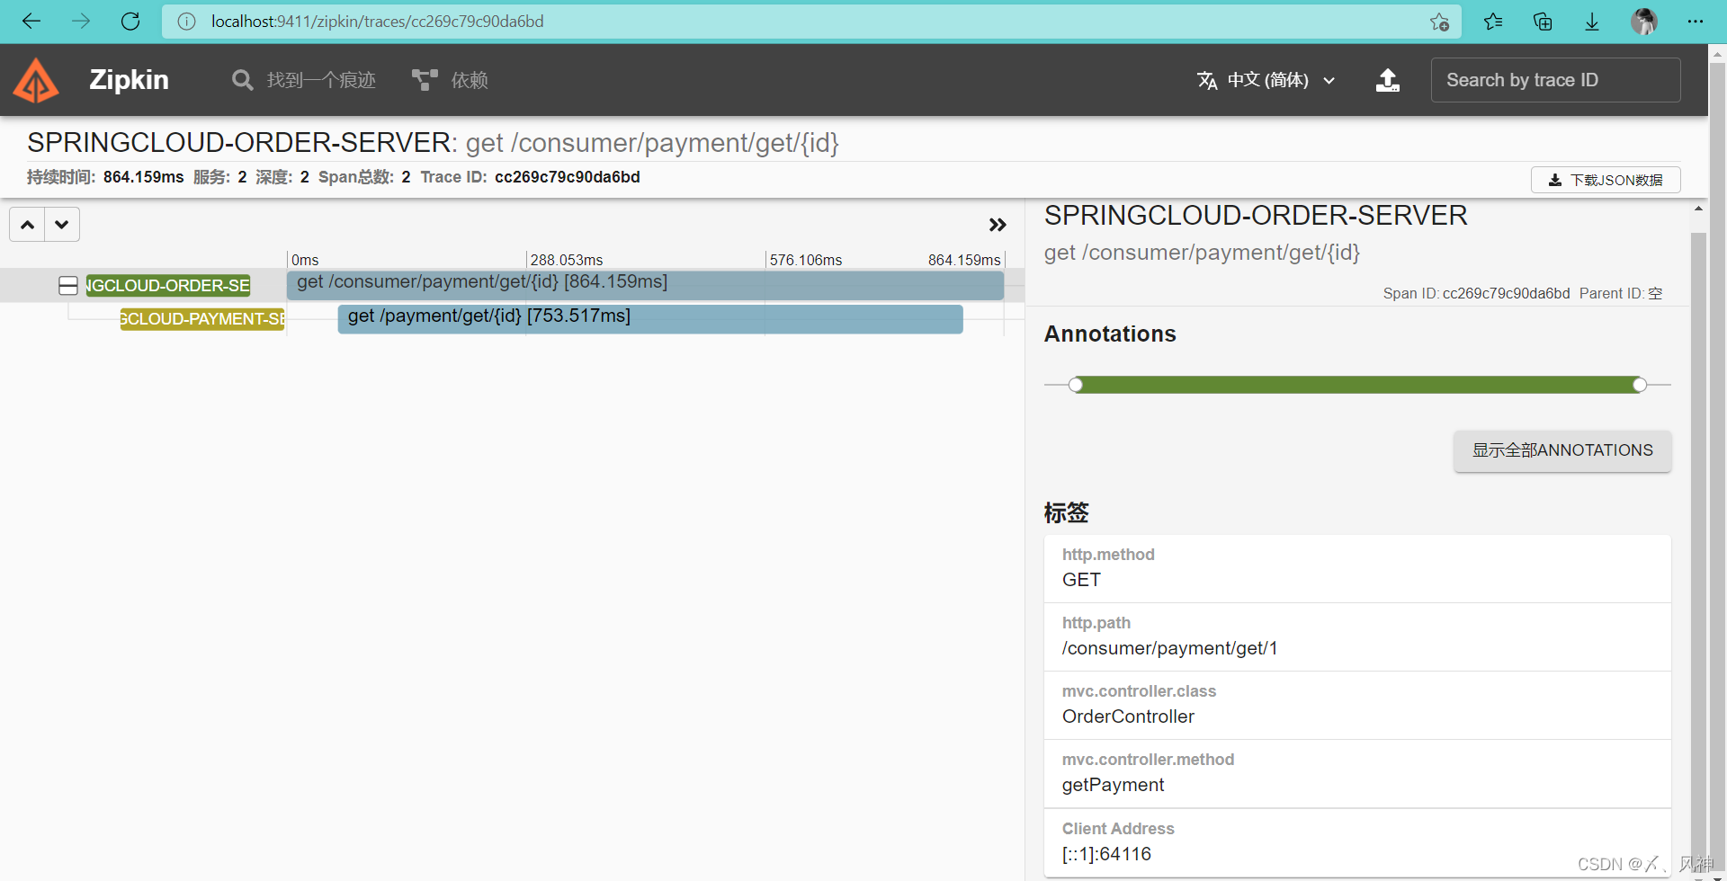Screen dimensions: 1727x881
Task: Open browser favorites list
Action: point(1493,22)
